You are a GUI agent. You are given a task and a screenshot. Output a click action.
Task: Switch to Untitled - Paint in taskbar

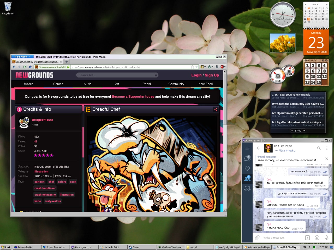tap(113, 247)
